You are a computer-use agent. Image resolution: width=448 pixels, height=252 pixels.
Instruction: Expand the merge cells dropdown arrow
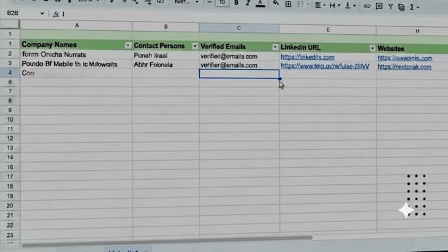tap(308, 5)
